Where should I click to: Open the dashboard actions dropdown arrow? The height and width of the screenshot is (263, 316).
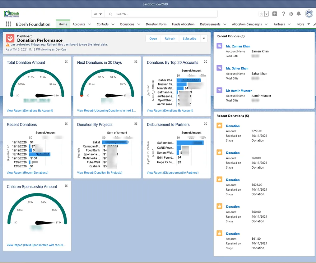204,39
